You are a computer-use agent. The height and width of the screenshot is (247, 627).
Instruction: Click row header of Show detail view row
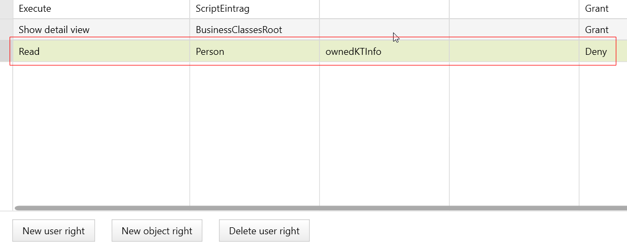pyautogui.click(x=6, y=30)
